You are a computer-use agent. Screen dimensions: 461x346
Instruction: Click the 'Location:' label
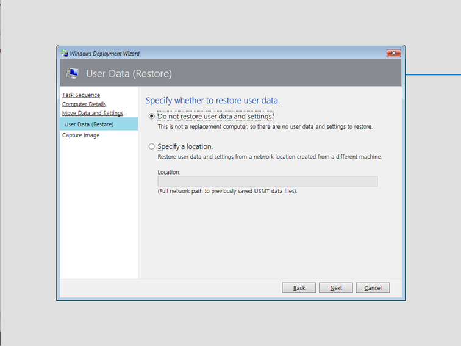[169, 172]
